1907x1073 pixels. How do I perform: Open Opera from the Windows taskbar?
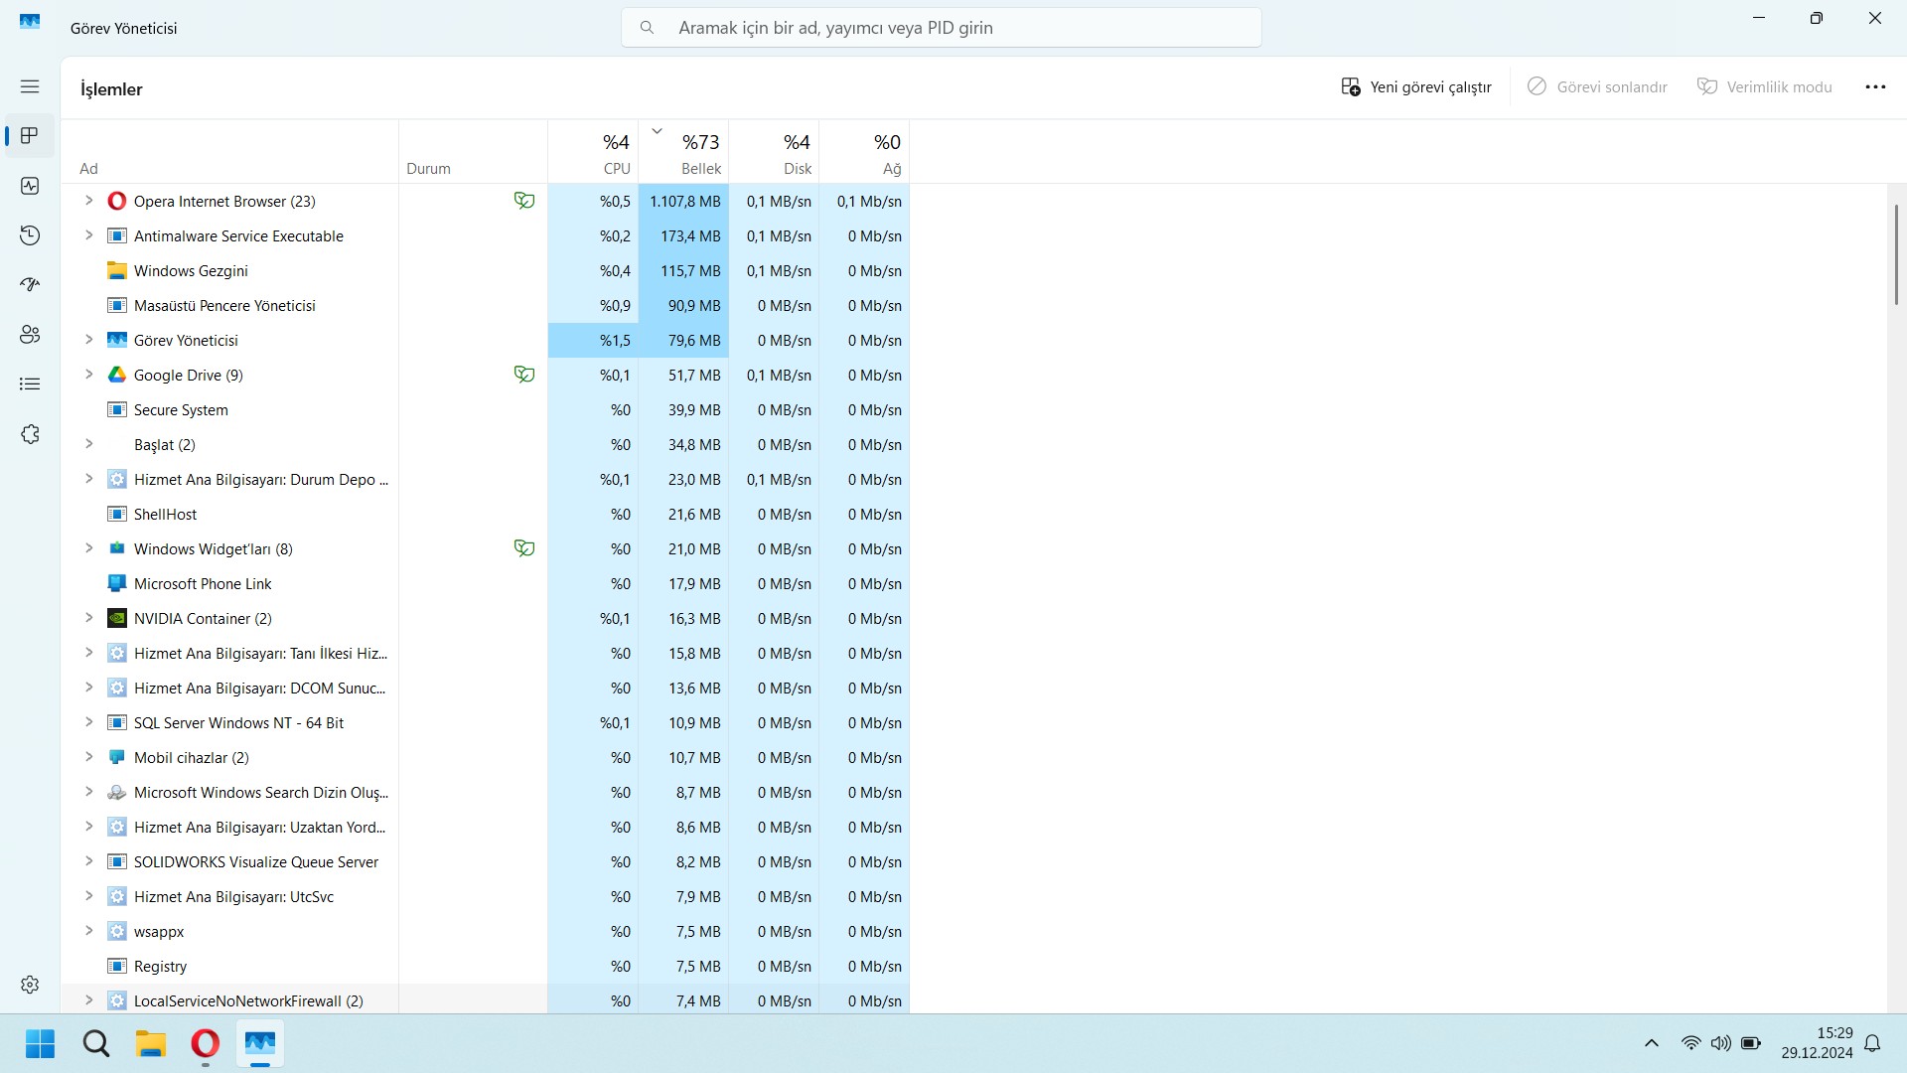click(205, 1044)
